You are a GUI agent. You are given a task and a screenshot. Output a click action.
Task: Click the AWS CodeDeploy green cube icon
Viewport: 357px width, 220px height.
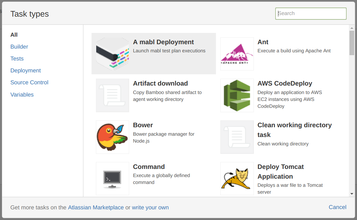(237, 95)
